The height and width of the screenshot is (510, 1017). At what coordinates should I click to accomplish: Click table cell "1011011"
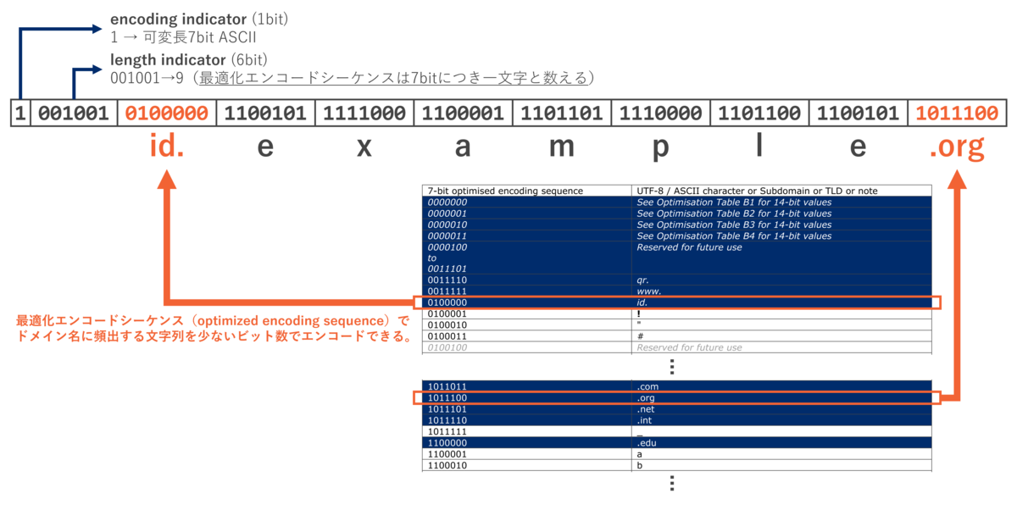446,386
